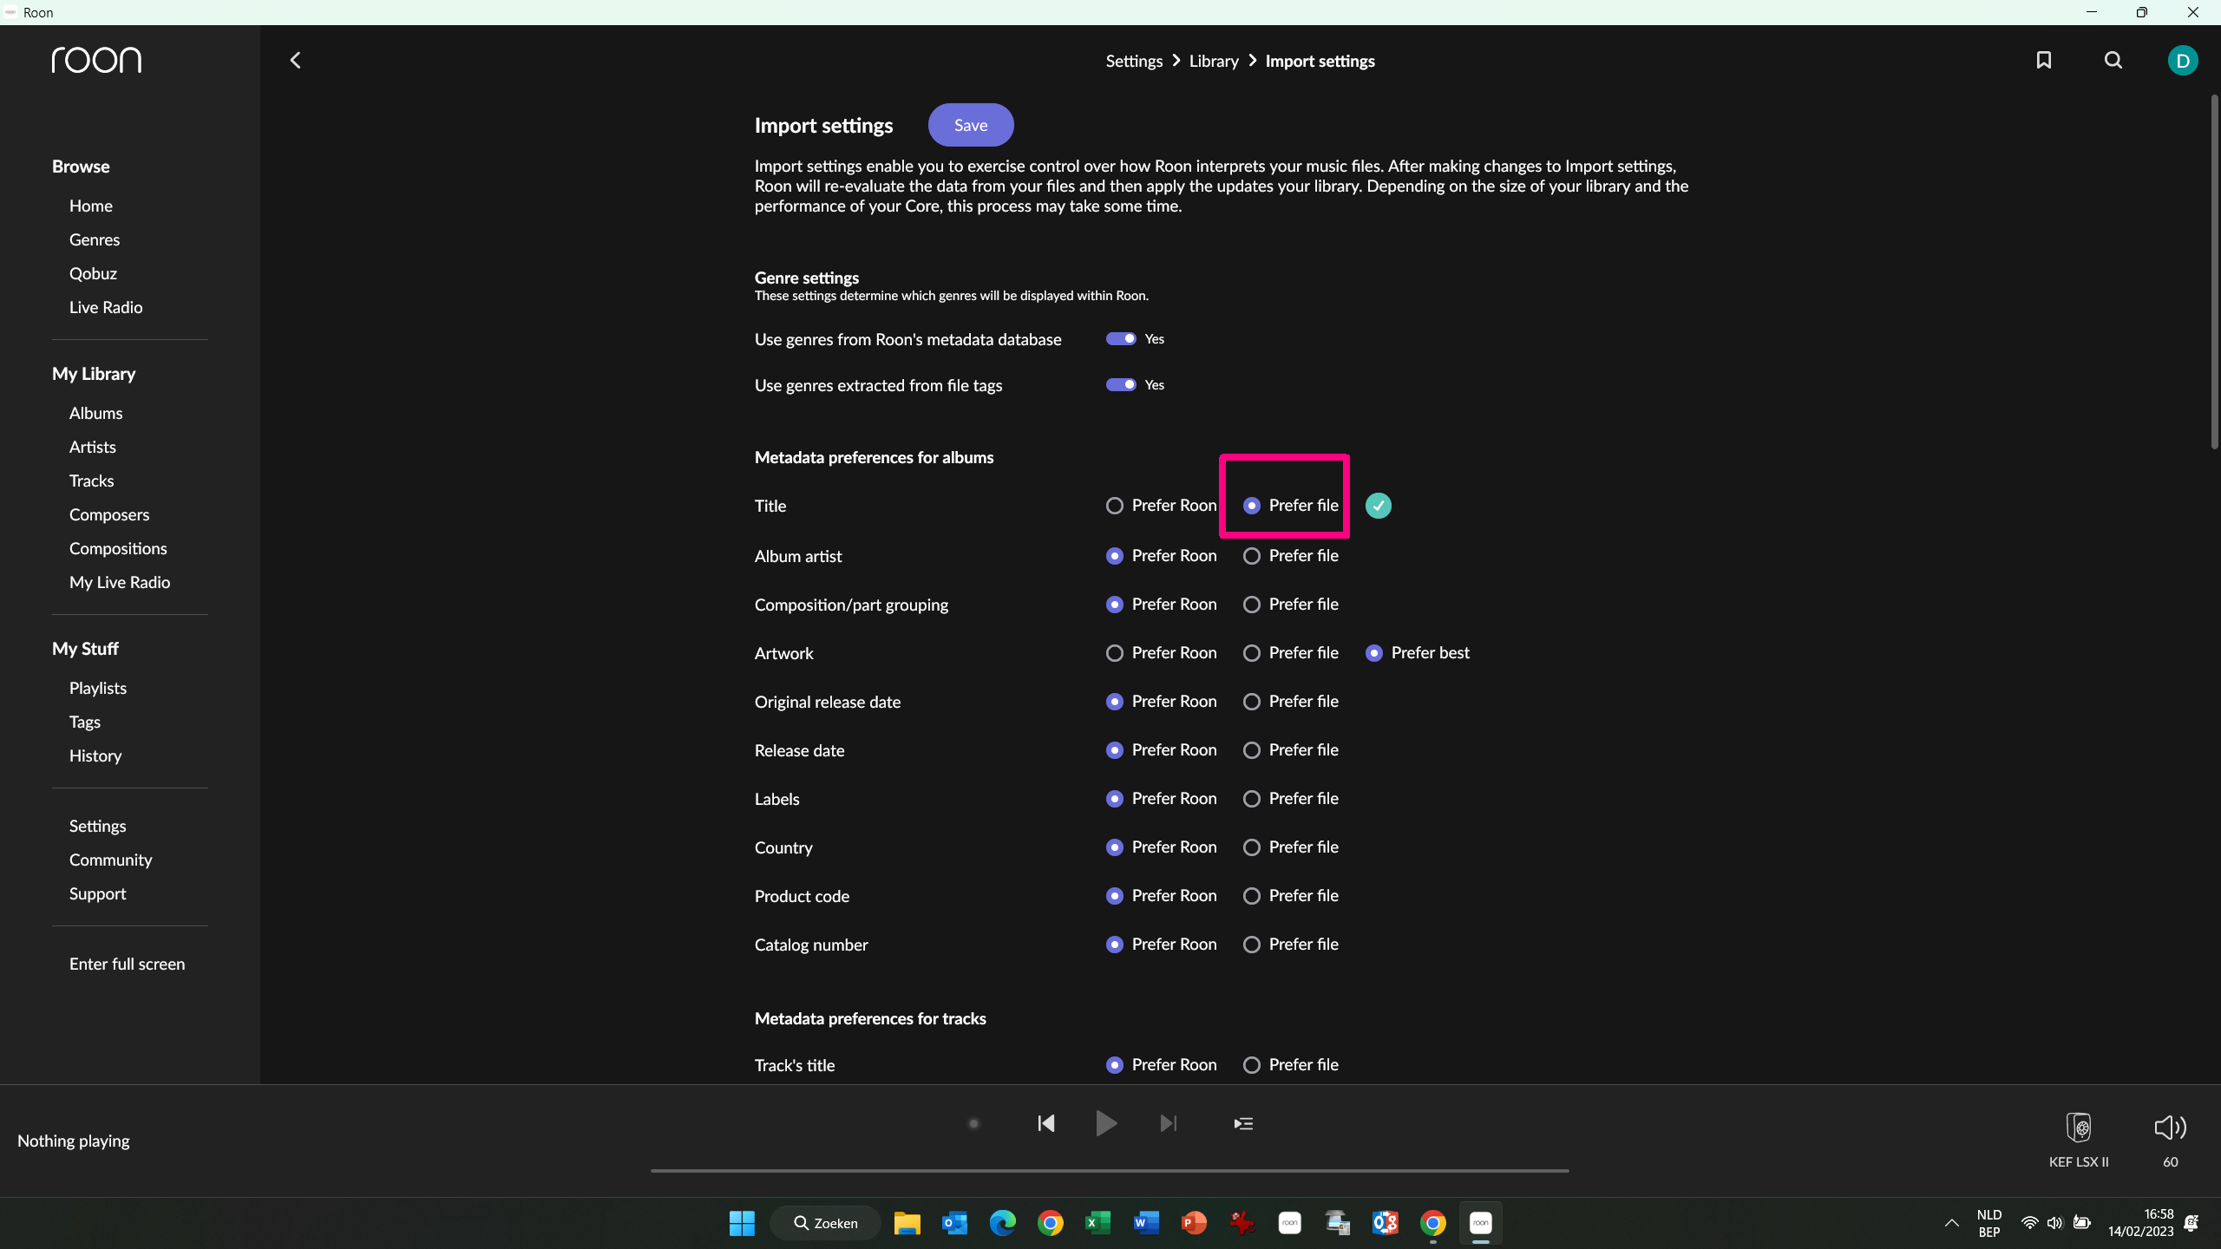Click the bookmark icon in header
2221x1249 pixels.
click(x=2043, y=60)
